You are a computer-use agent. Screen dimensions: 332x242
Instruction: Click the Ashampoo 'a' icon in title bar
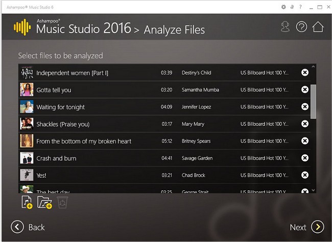pos(292,7)
